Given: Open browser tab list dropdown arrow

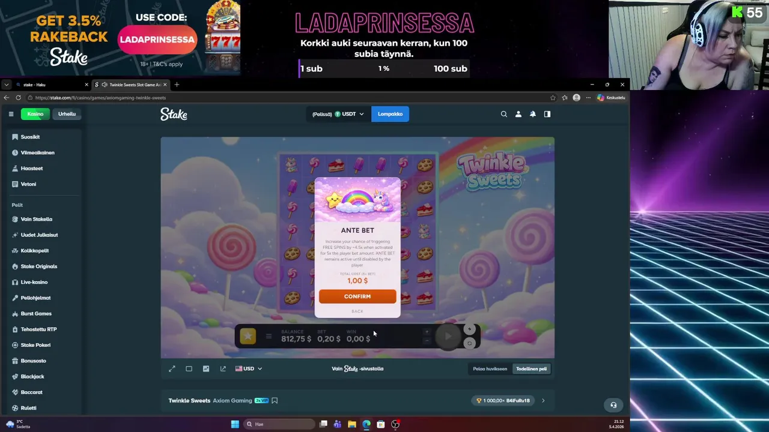Looking at the screenshot, I should click(6, 85).
